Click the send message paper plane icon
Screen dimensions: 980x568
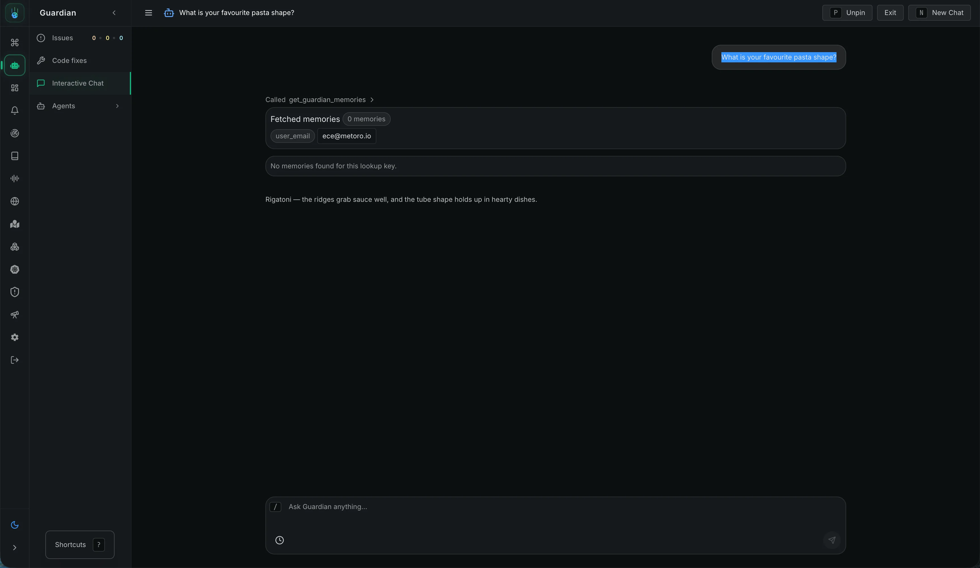tap(832, 540)
